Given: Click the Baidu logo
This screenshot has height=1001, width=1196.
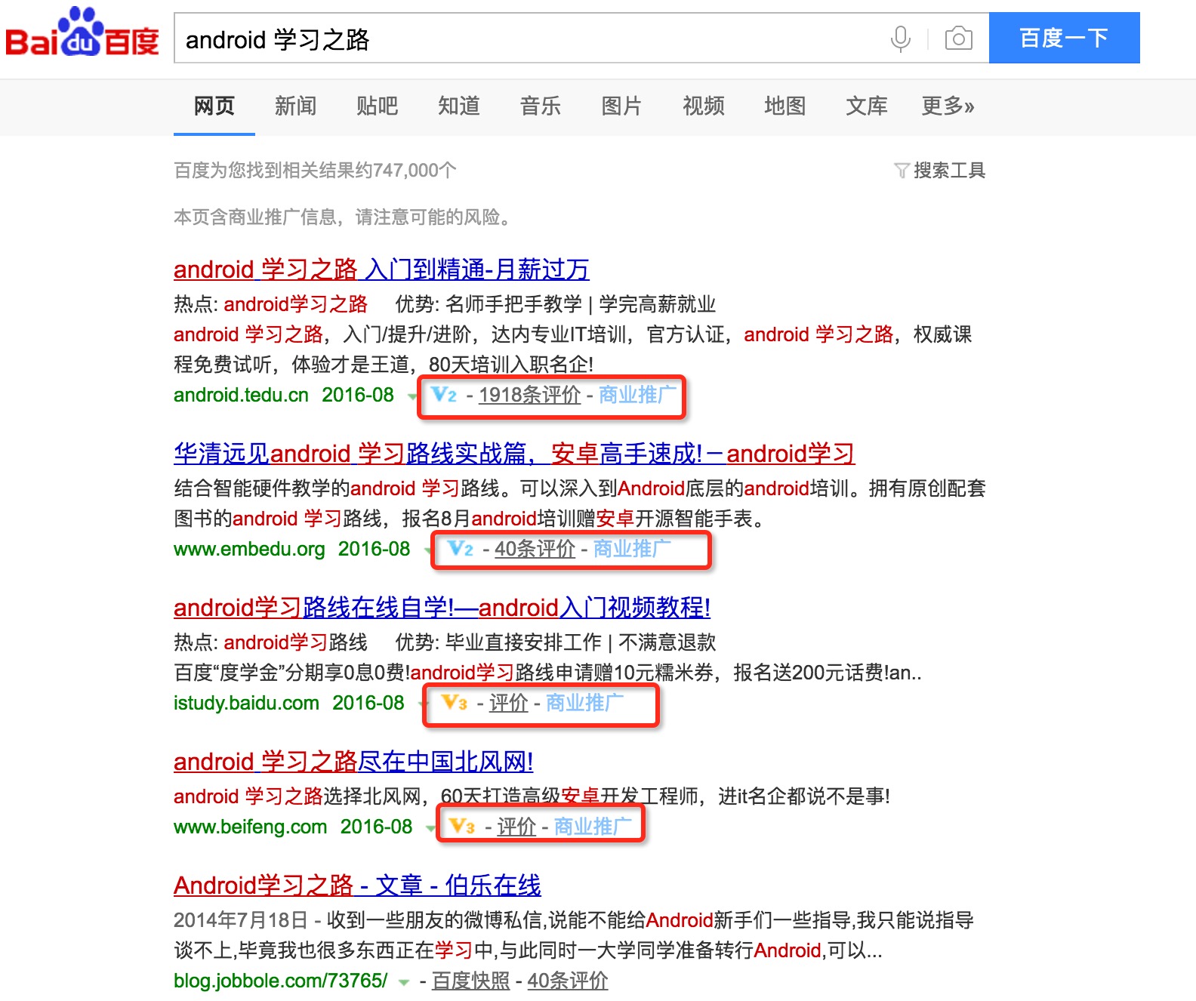Looking at the screenshot, I should 82,32.
